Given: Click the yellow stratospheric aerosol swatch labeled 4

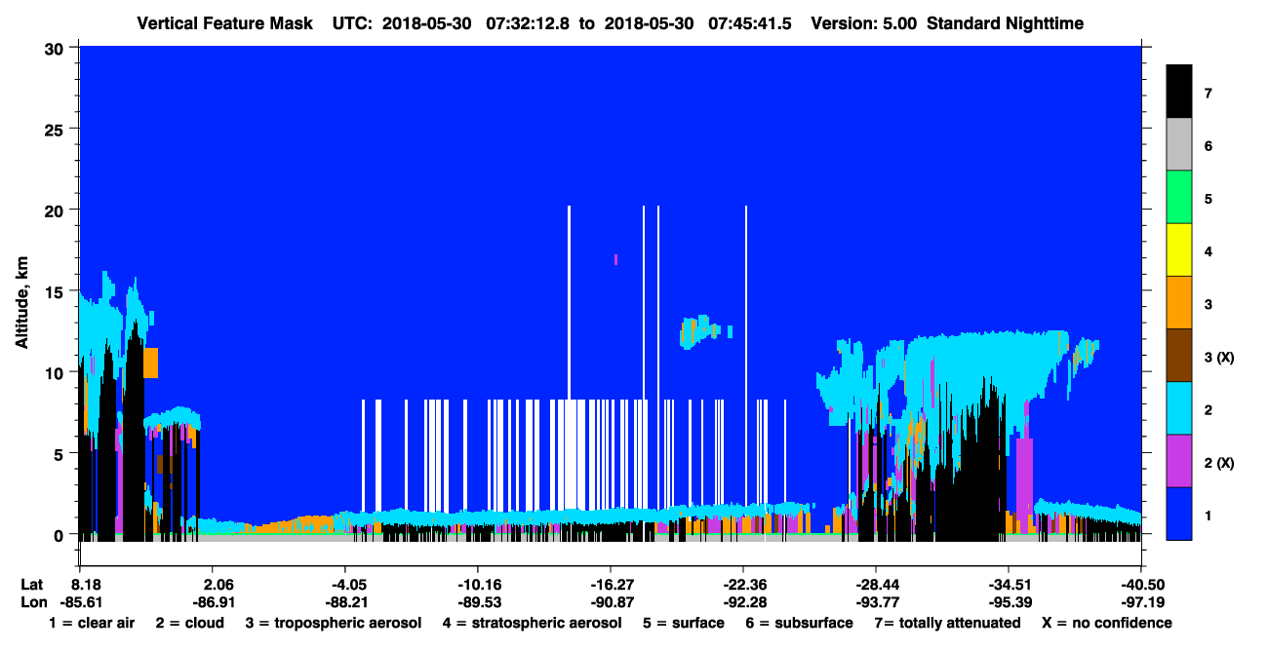Looking at the screenshot, I should pos(1179,250).
